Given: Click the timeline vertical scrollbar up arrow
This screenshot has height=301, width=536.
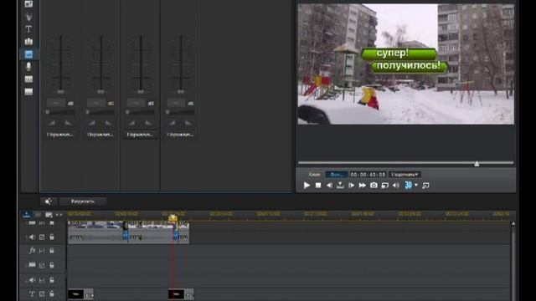Looking at the screenshot, I should [513, 224].
